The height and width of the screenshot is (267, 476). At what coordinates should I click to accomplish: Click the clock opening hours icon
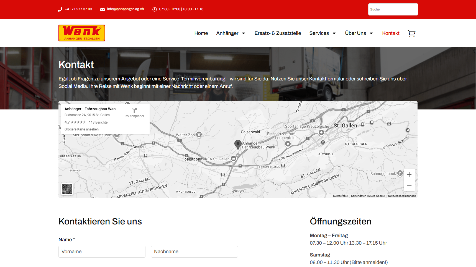[155, 9]
